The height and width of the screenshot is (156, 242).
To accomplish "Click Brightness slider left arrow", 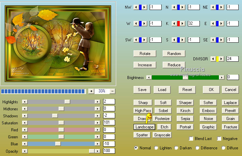I will pyautogui.click(x=149, y=77).
